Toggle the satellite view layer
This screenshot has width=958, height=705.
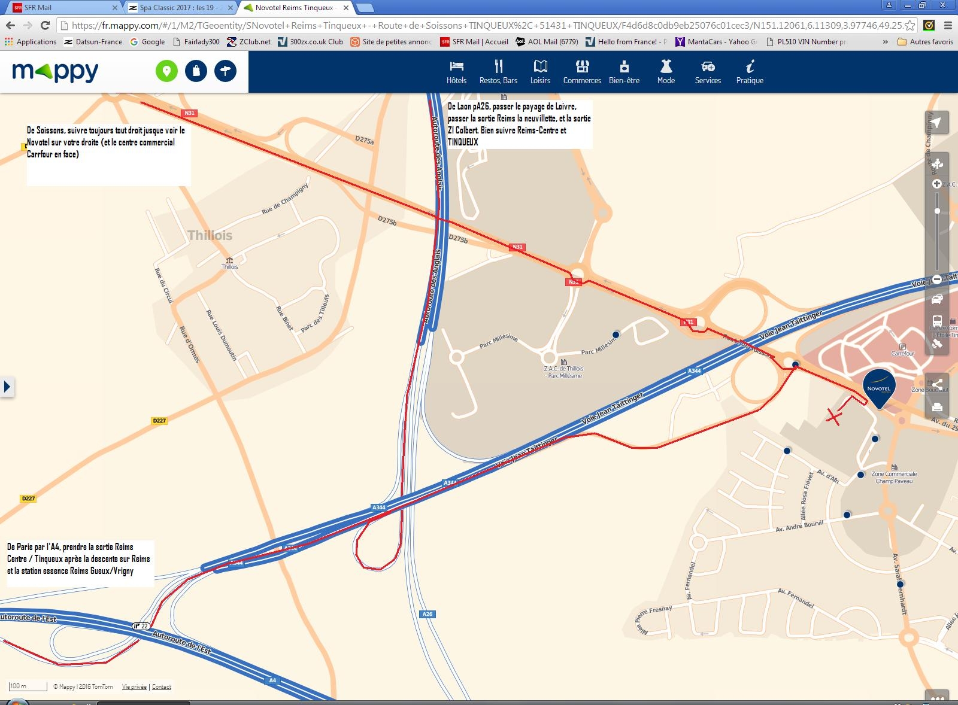point(937,344)
